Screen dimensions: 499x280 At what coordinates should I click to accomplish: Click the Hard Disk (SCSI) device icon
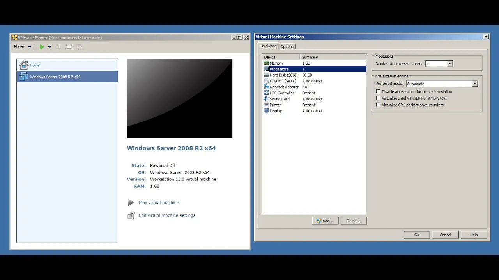coord(267,75)
